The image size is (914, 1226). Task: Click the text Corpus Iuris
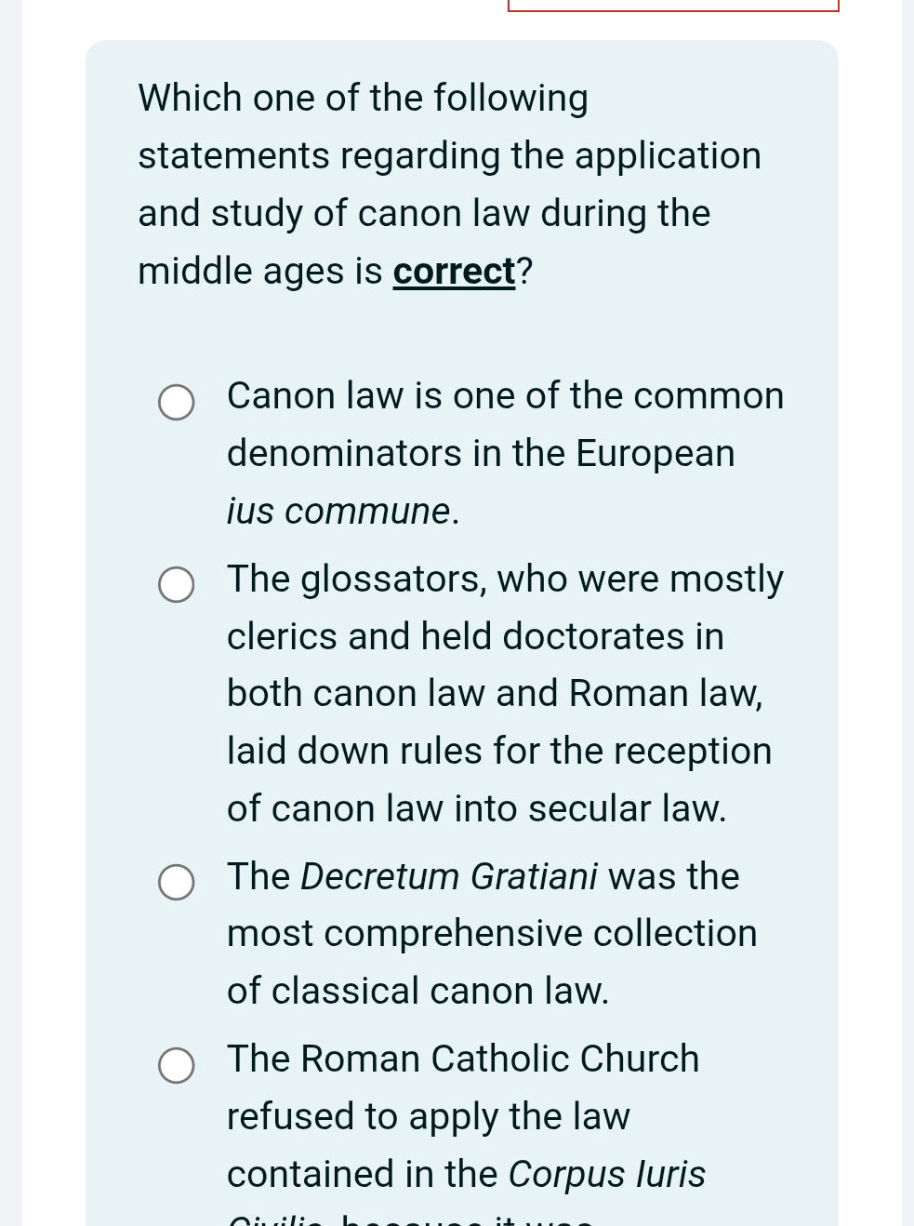(605, 1174)
